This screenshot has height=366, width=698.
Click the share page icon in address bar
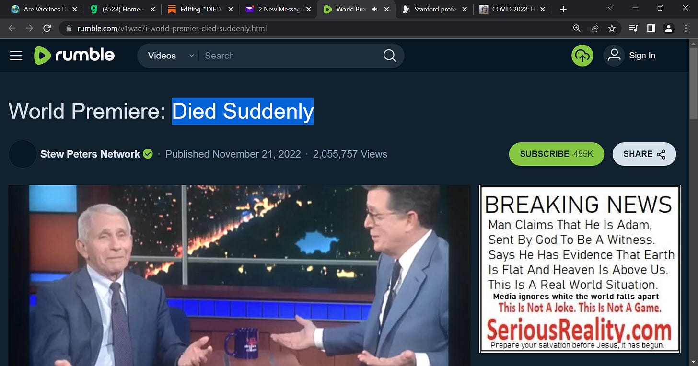tap(594, 28)
